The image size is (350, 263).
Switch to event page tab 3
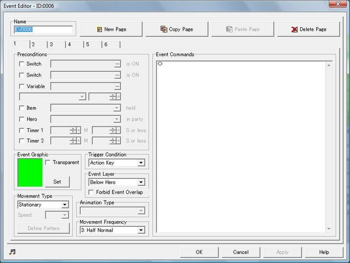pos(56,44)
